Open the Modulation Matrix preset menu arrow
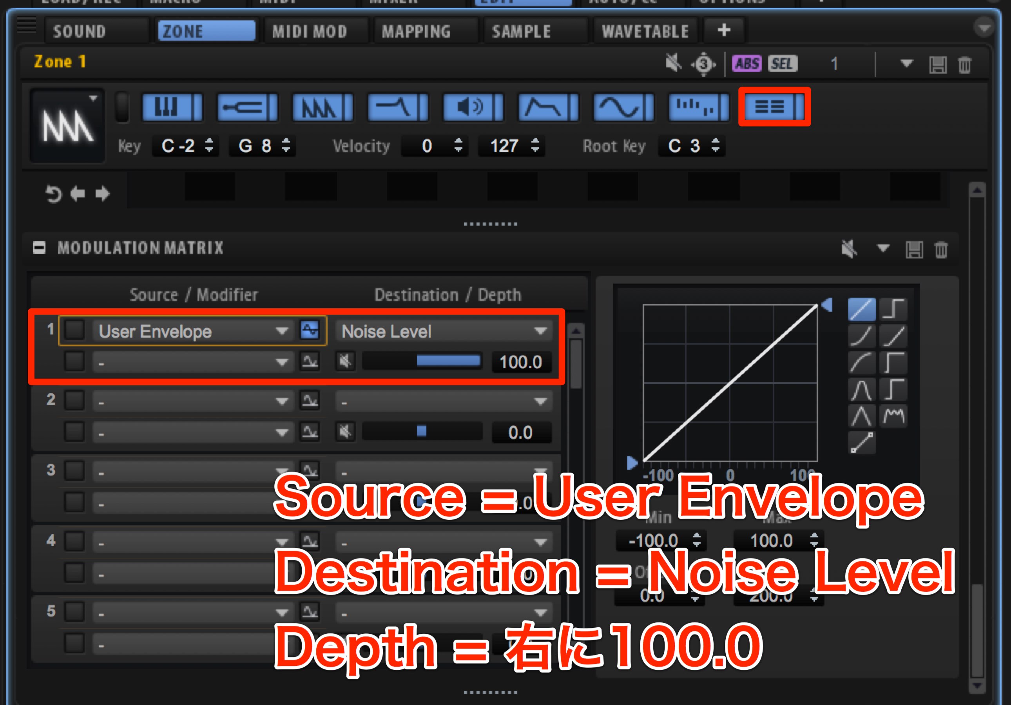This screenshot has width=1011, height=705. (882, 248)
